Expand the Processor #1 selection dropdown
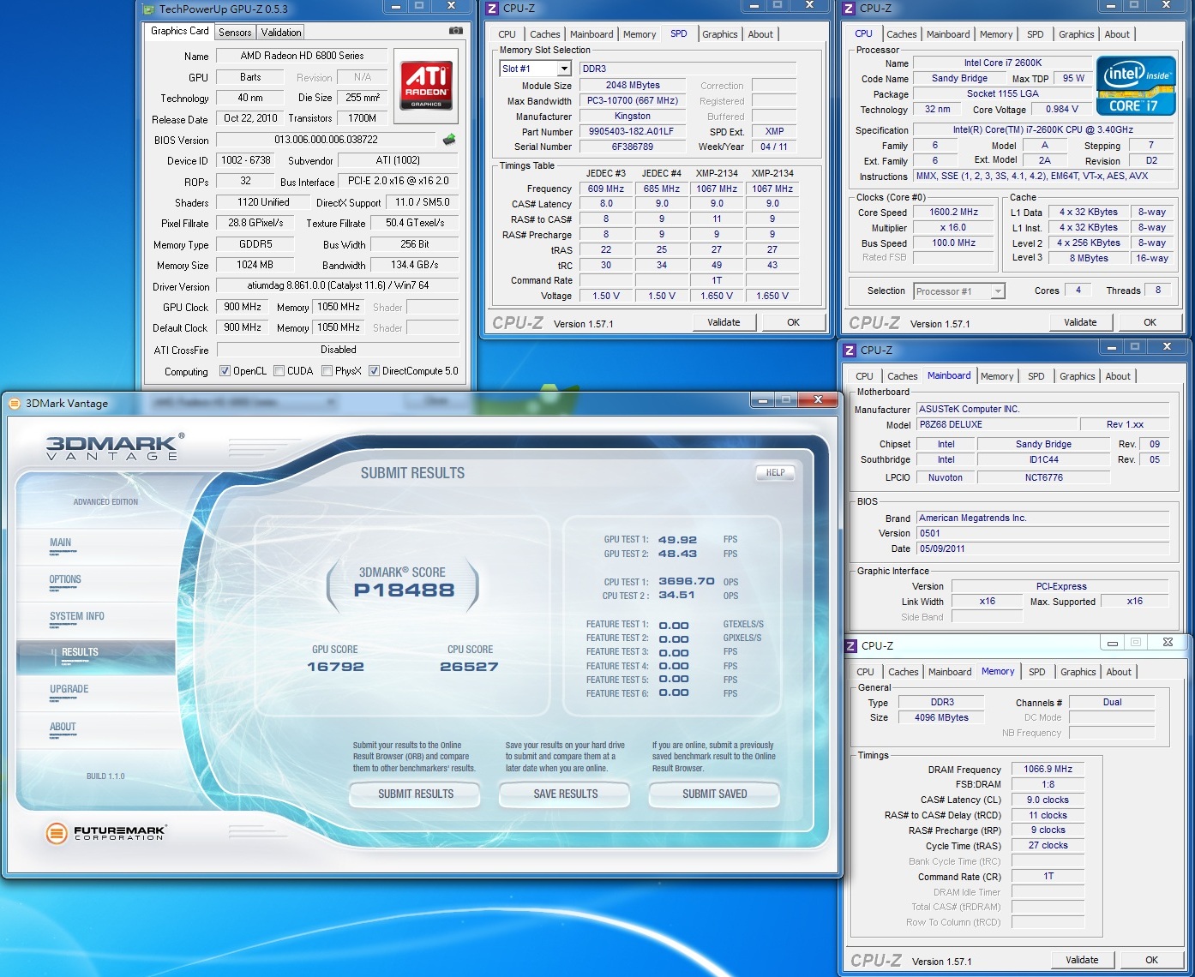 pos(997,291)
